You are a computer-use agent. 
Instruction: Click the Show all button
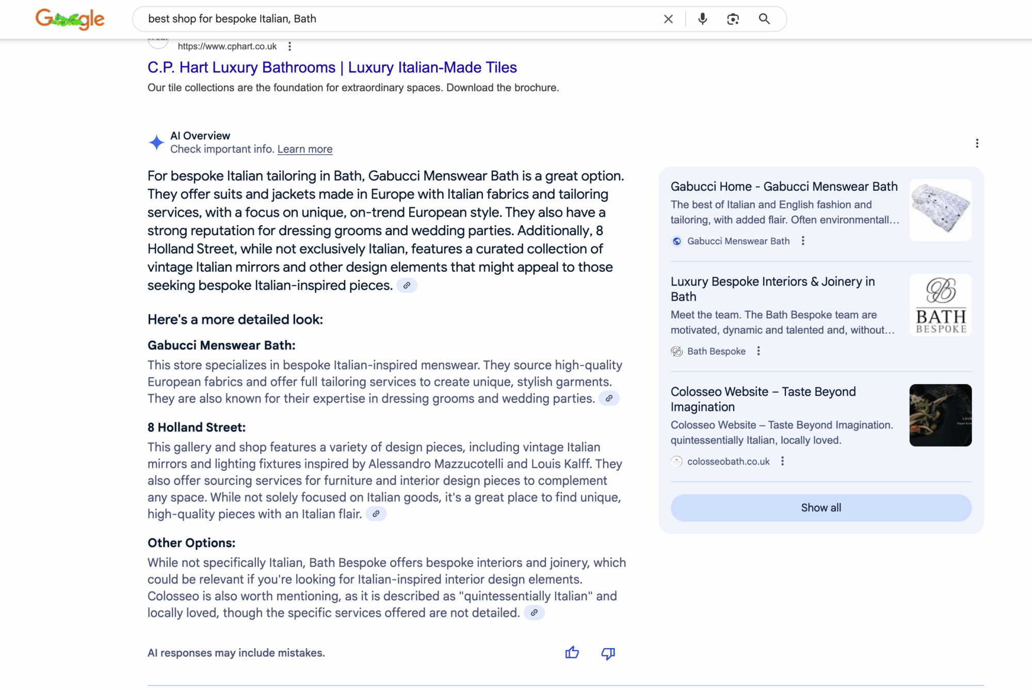click(821, 508)
